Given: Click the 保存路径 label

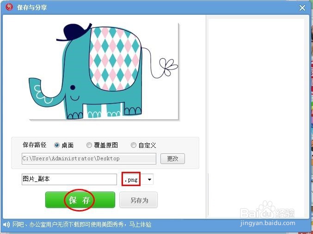Looking at the screenshot, I should tap(34, 145).
